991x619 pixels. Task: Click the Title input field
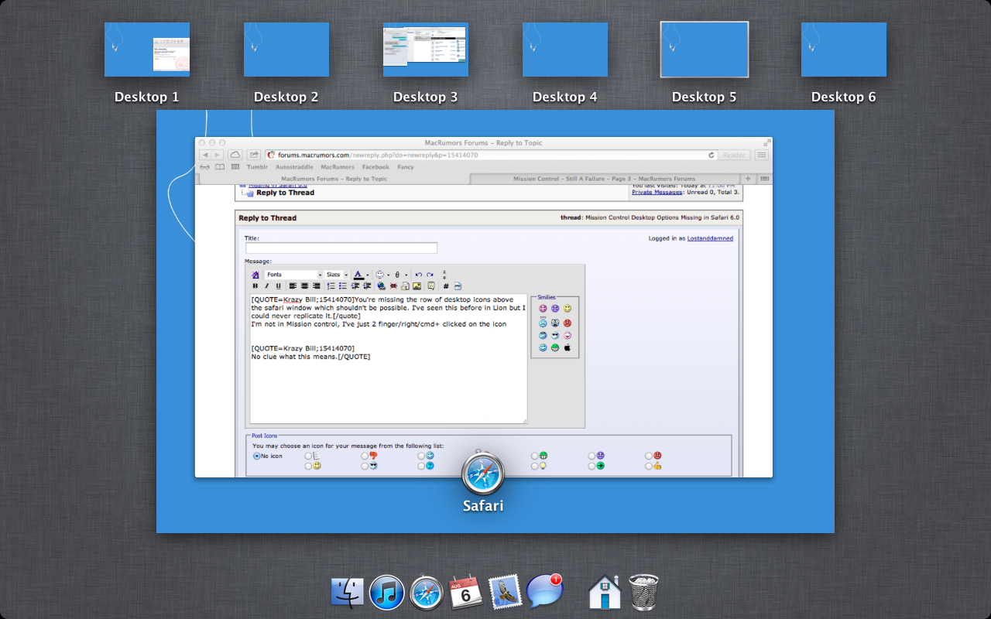(341, 248)
